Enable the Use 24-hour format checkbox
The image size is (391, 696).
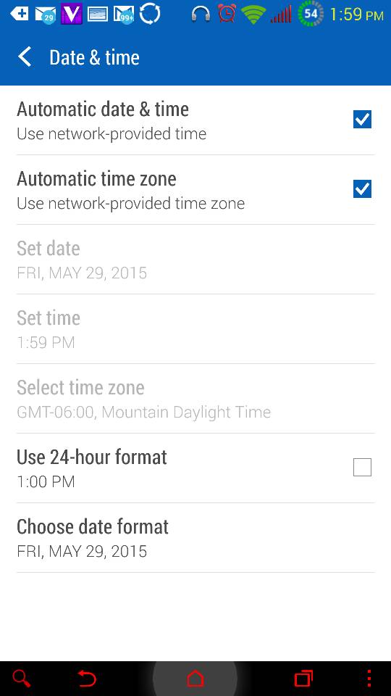click(362, 468)
